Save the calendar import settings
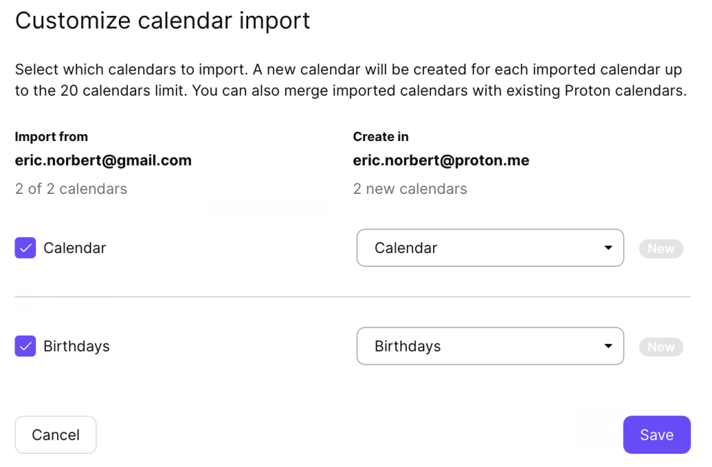The height and width of the screenshot is (467, 712). click(656, 435)
